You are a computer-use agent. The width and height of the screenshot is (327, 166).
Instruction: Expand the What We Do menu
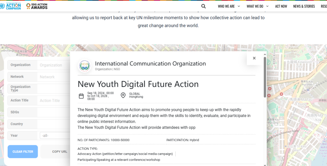pos(257,6)
